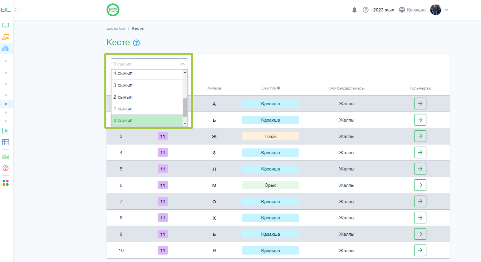Open the table grid sidebar icon

(5, 142)
